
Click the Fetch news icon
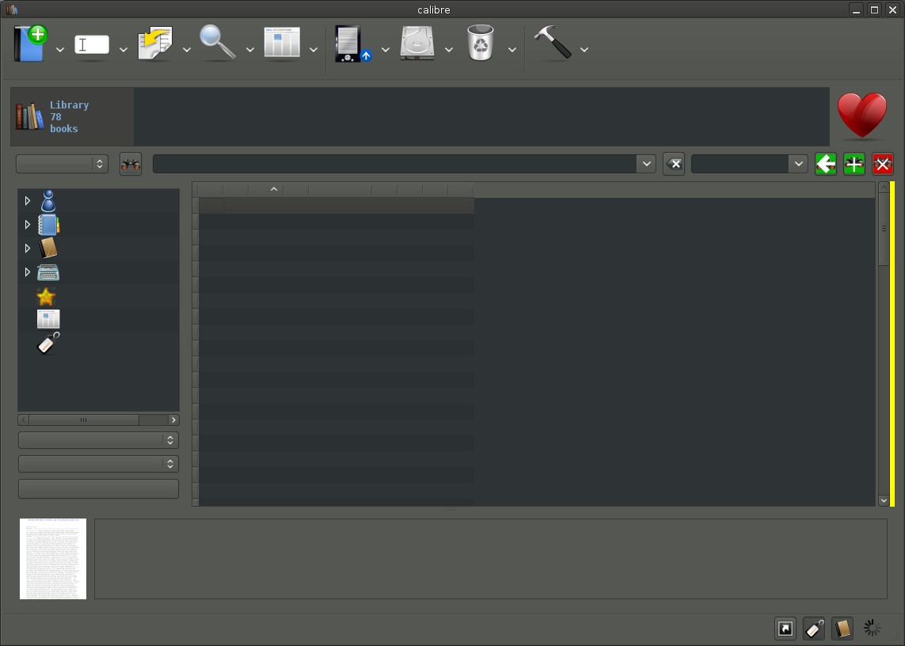[x=282, y=42]
